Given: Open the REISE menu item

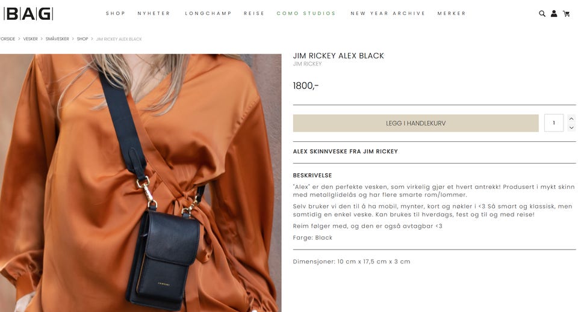Looking at the screenshot, I should 254,13.
